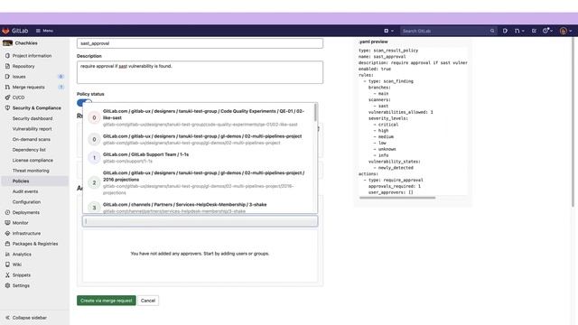Image resolution: width=578 pixels, height=325 pixels.
Task: Click Merge requests count badge in sidebar
Action: (x=61, y=88)
